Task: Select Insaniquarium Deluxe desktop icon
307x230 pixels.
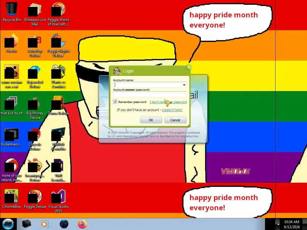Action: coord(35,170)
